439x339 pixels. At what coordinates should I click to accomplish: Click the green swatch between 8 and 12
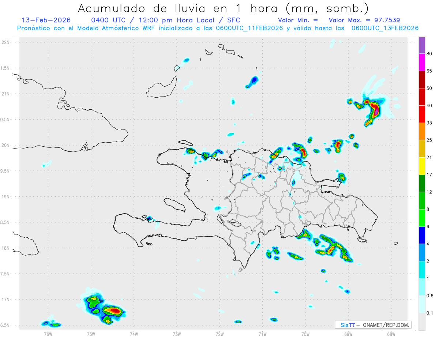[x=422, y=200]
